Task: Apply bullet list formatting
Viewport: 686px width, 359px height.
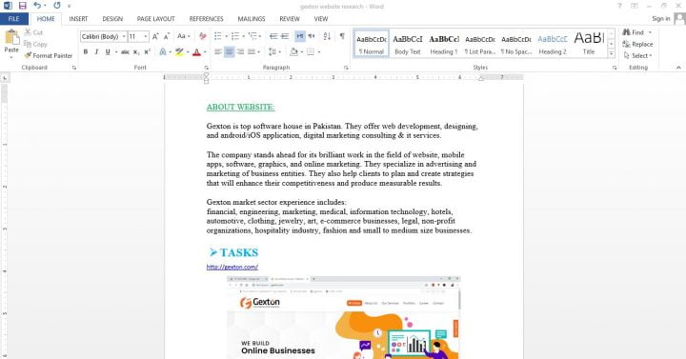Action: tap(218, 36)
